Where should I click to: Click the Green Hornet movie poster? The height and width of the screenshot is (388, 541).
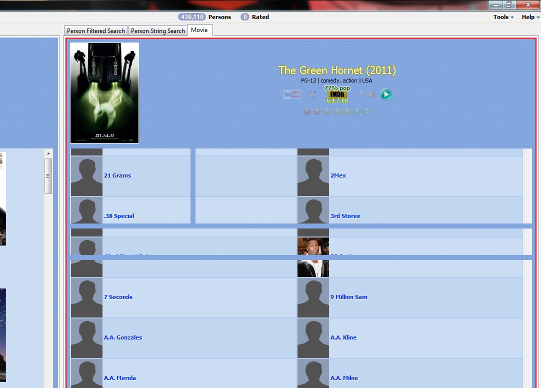tap(104, 93)
